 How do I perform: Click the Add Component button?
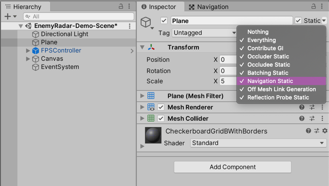[x=232, y=167]
